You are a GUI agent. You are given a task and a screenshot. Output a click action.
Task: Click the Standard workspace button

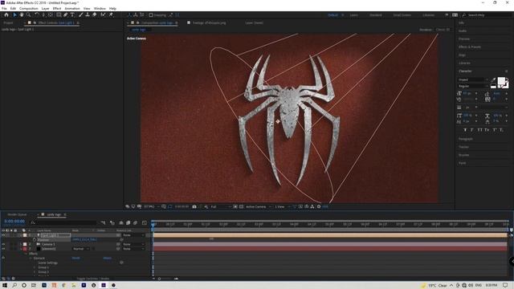point(375,14)
